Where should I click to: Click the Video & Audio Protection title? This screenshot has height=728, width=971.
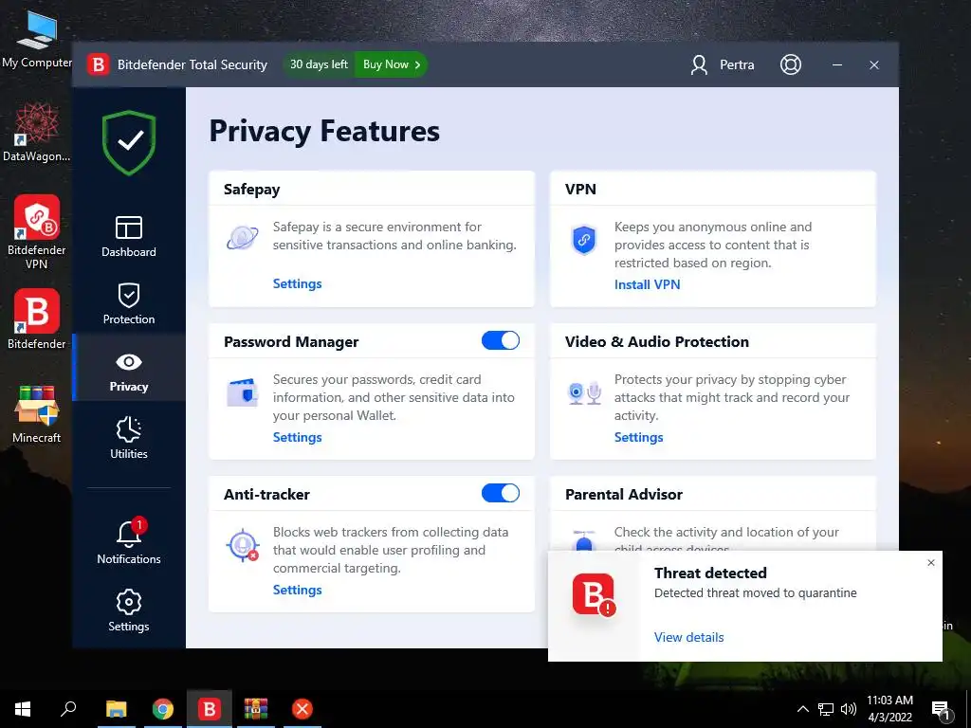pyautogui.click(x=656, y=341)
